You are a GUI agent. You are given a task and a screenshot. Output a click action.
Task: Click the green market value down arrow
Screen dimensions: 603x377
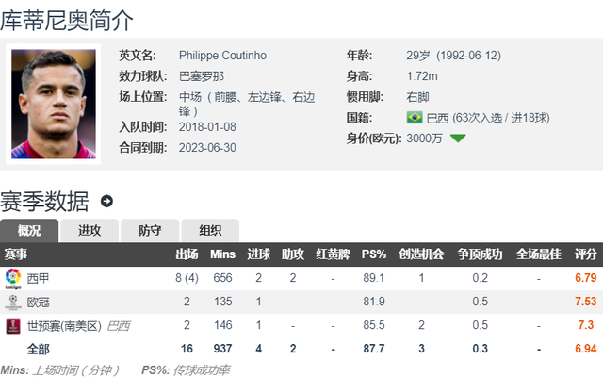pos(458,139)
